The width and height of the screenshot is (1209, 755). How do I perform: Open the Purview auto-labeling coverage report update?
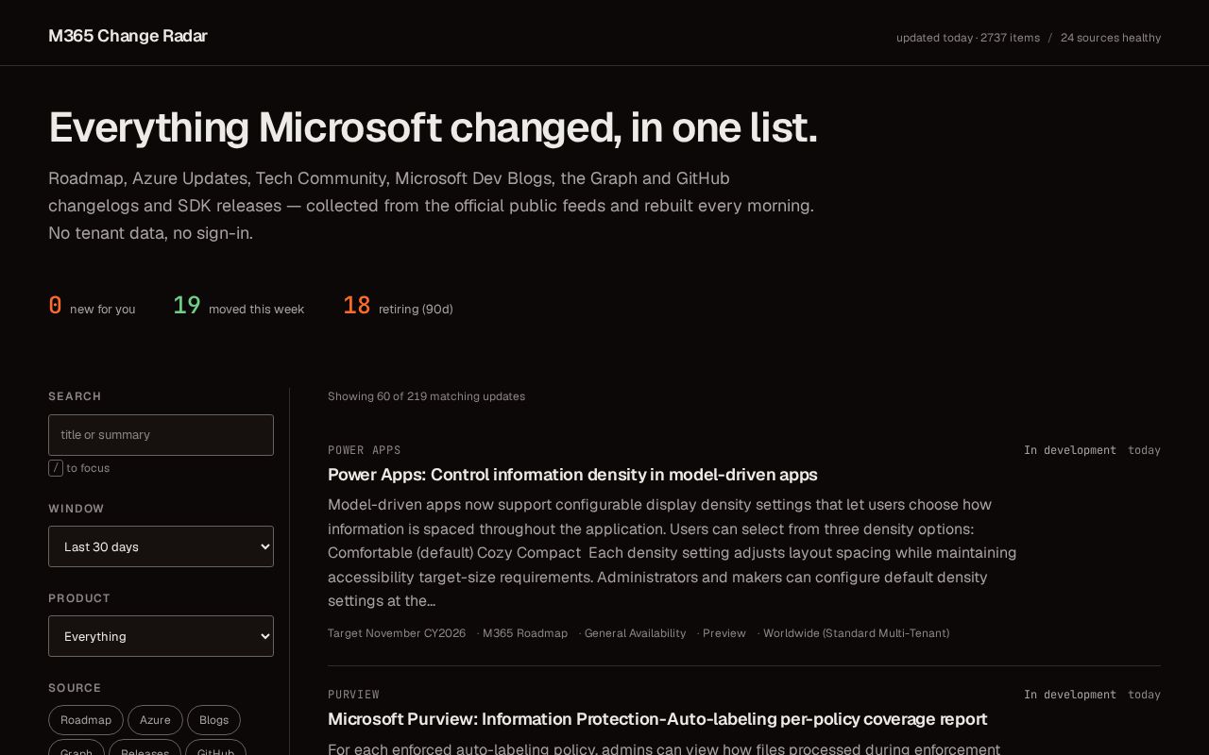click(x=657, y=719)
